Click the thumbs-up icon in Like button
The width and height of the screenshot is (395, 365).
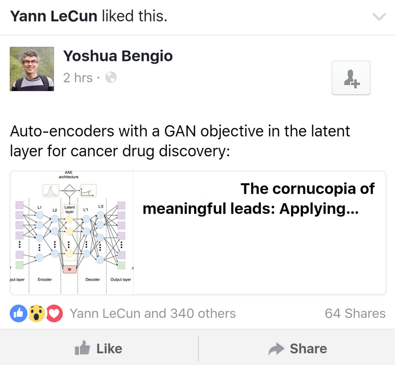(x=82, y=348)
